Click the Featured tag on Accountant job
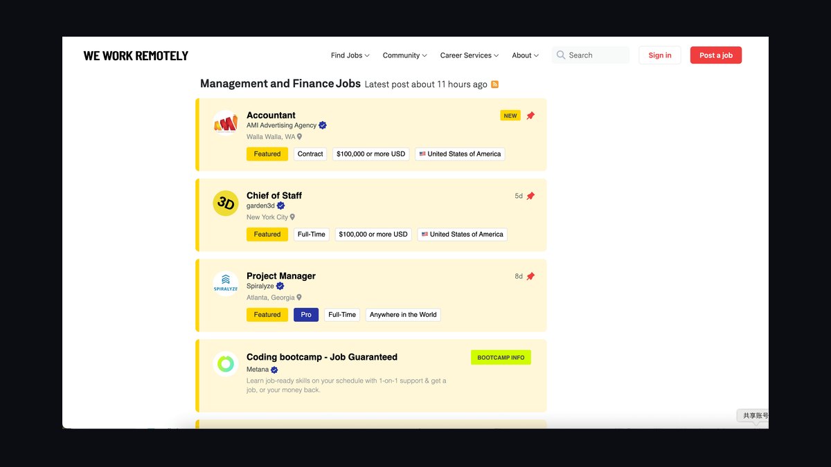Viewport: 831px width, 467px height. pyautogui.click(x=267, y=154)
